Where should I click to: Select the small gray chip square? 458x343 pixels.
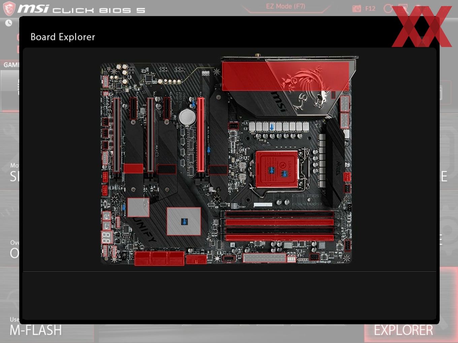pos(138,207)
